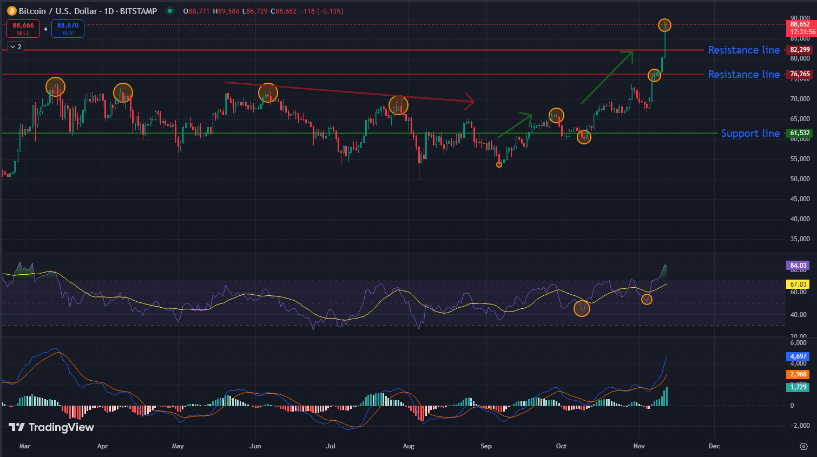
Task: Click the BUY 88,670 button
Action: pos(68,29)
